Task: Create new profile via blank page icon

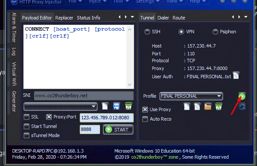Action: point(187,106)
